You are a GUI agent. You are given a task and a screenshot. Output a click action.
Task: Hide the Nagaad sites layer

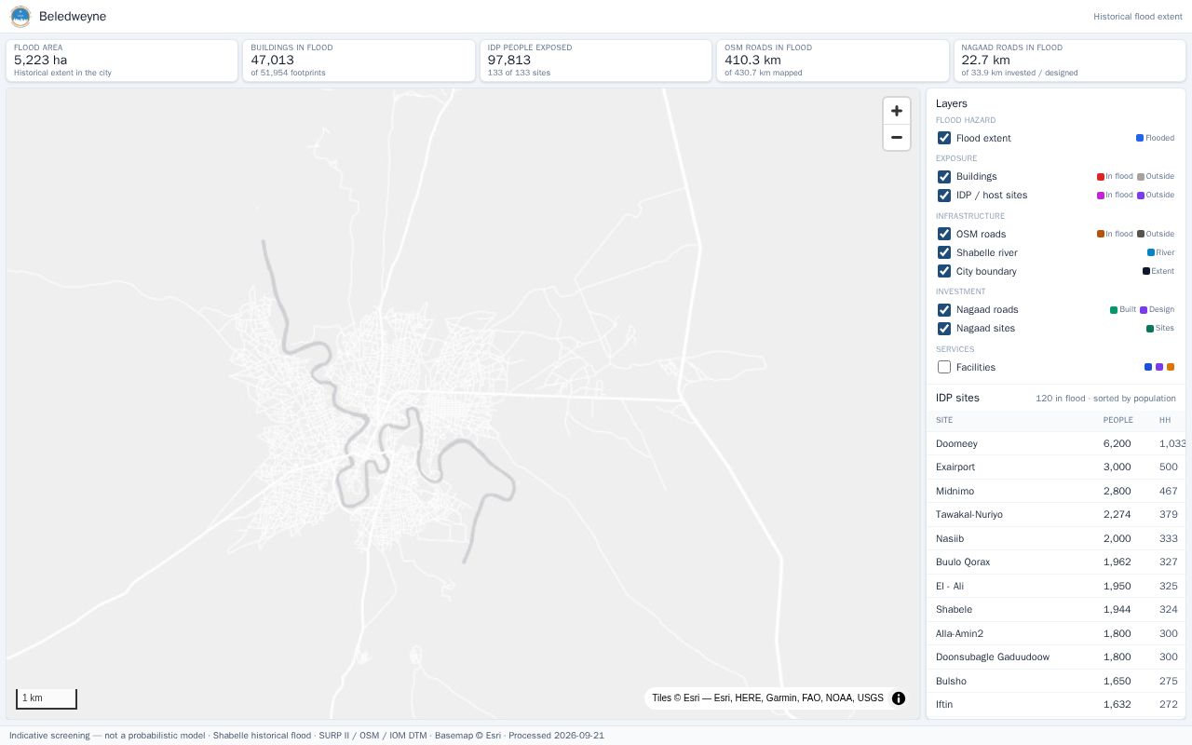(x=944, y=329)
